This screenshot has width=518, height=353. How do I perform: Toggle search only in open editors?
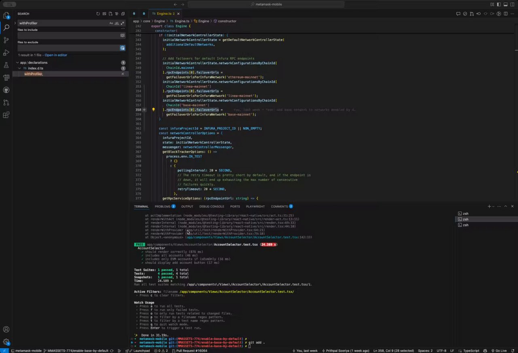122,36
